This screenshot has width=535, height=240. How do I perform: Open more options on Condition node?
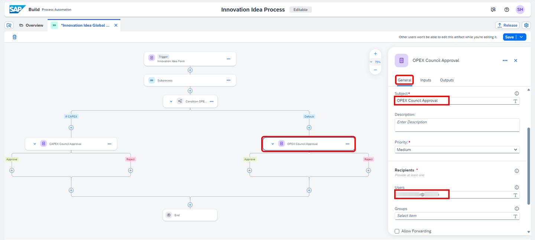(211, 101)
